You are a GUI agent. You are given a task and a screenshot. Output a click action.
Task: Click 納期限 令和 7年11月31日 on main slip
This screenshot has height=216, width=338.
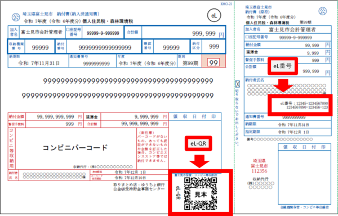point(39,63)
